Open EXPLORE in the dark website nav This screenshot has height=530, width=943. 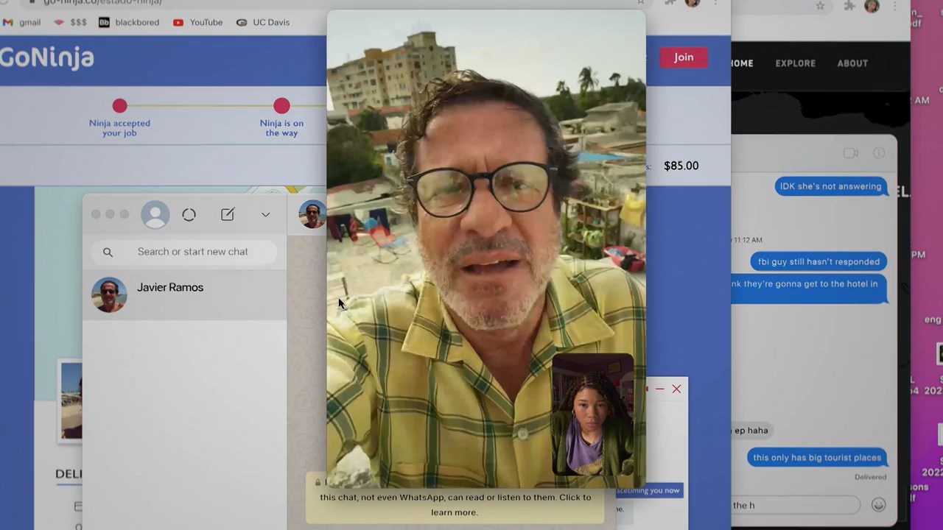(795, 63)
